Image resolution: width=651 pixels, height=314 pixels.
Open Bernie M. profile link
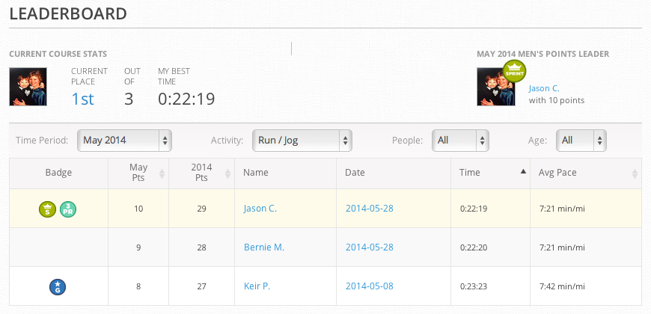coord(264,247)
